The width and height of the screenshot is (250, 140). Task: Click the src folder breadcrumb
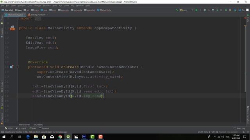pyautogui.click(x=26, y=10)
